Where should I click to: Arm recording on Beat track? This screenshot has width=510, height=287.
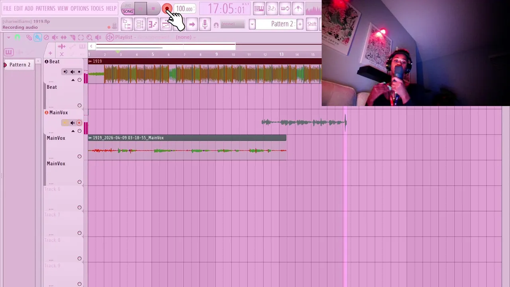coord(79,72)
